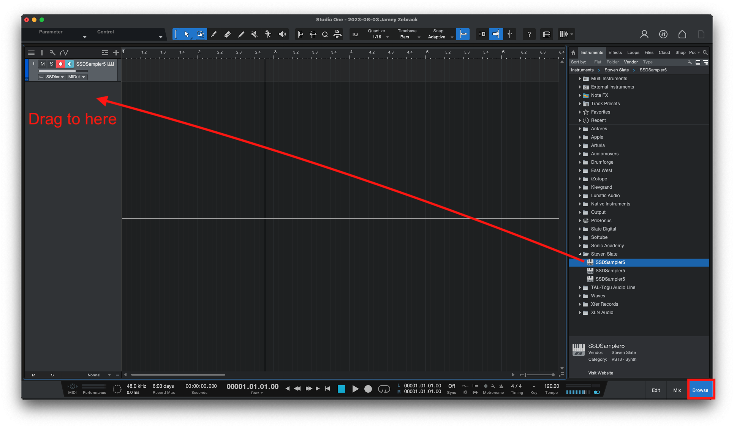734x428 pixels.
Task: Open browser home icon
Action: 573,52
